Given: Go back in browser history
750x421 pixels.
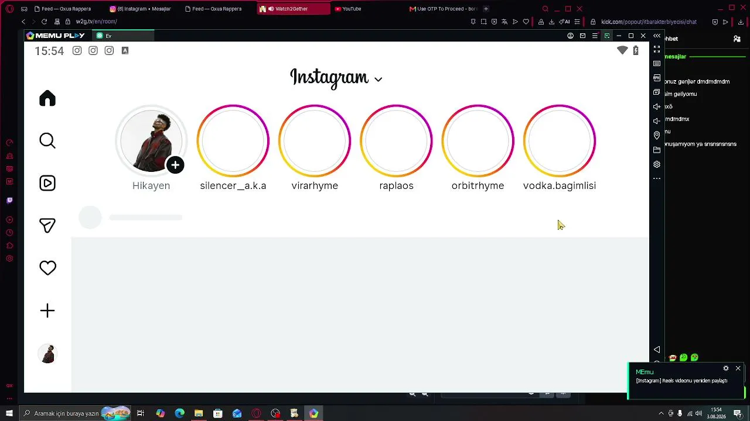Looking at the screenshot, I should [x=23, y=22].
